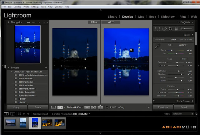Click the Previous button
This screenshot has width=200, height=135.
tap(163, 107)
